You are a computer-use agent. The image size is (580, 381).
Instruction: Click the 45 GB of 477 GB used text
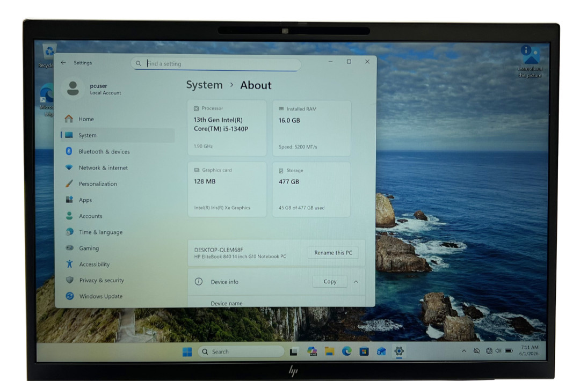[301, 208]
